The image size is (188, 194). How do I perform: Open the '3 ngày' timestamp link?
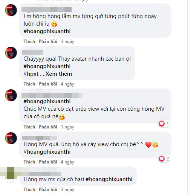point(67,189)
